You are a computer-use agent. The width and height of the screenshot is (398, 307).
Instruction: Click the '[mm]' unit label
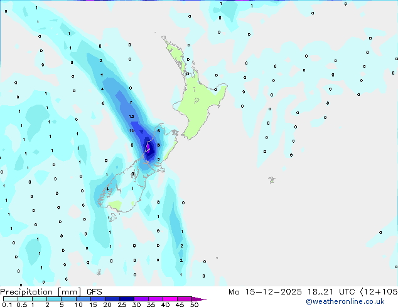(69, 292)
